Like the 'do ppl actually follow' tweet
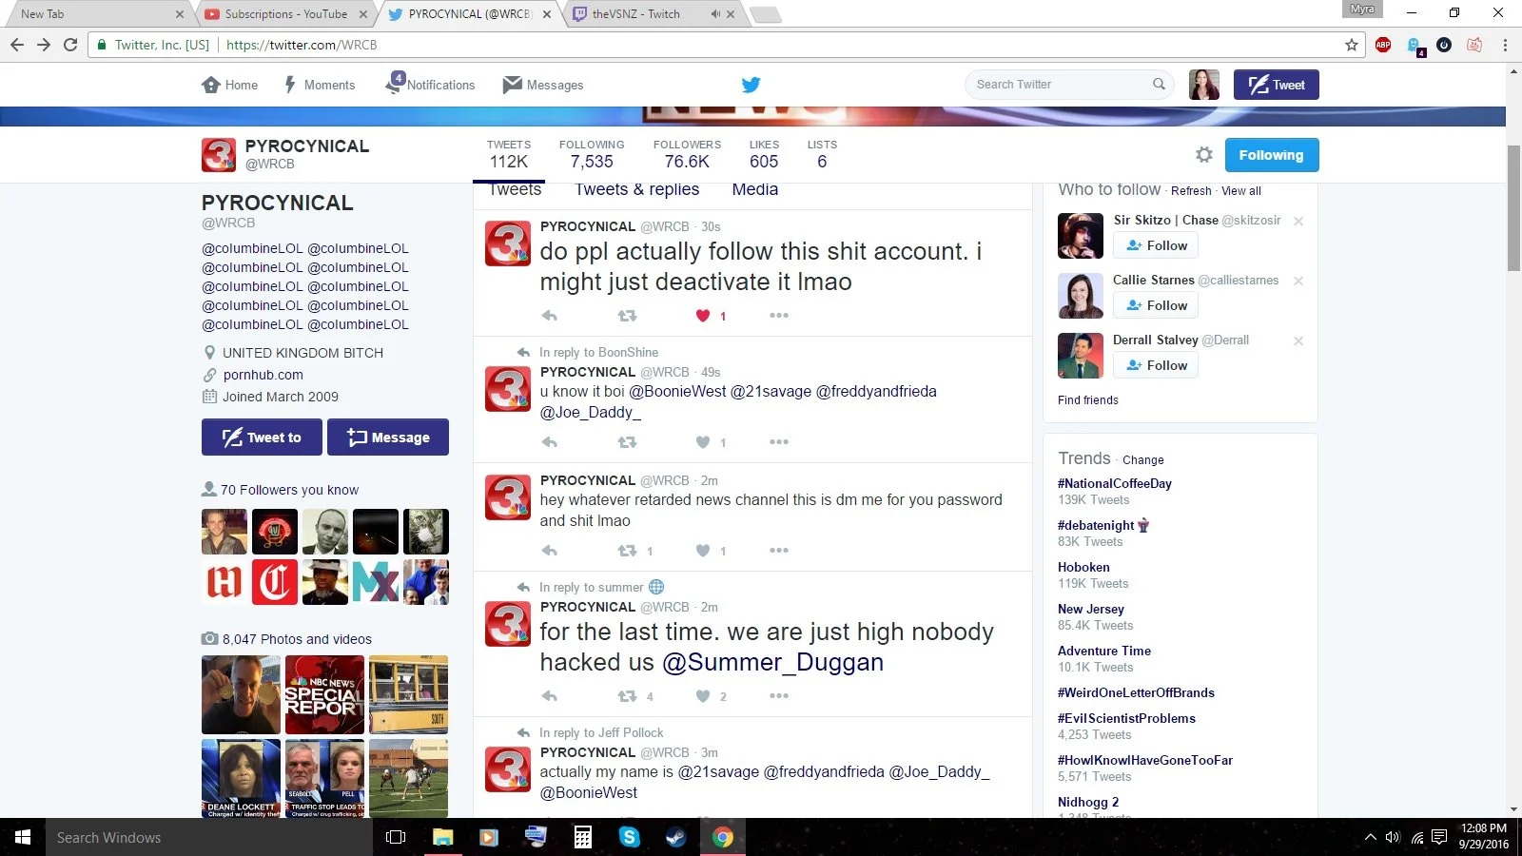The width and height of the screenshot is (1522, 856). (703, 316)
